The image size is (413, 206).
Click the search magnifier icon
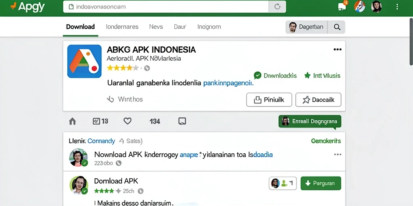point(337,27)
